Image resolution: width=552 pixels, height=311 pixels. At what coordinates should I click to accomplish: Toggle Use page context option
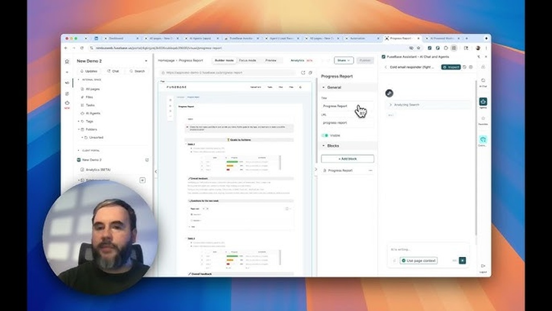pos(418,261)
